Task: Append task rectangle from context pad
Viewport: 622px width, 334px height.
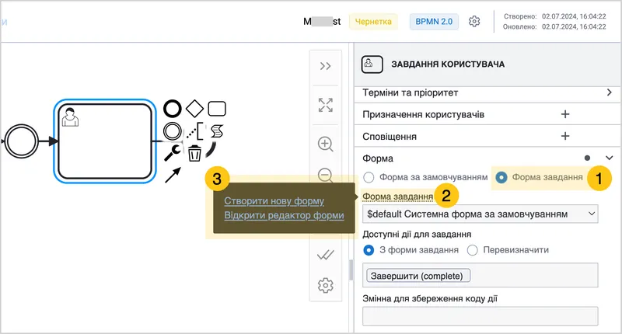Action: coord(217,109)
